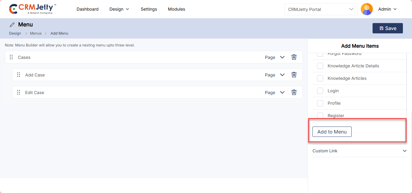Image resolution: width=412 pixels, height=193 pixels.
Task: Click drag handle next to Add Case
Action: (x=19, y=75)
